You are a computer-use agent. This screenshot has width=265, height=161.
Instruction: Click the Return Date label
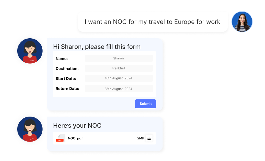tap(67, 89)
